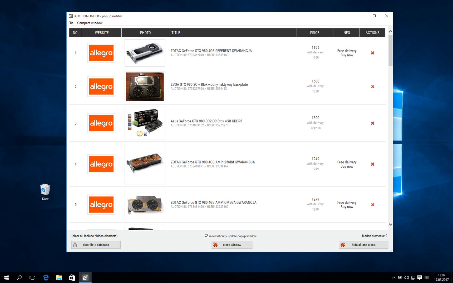Open ZOTAC AMP! 256Bit card photo

(x=145, y=164)
